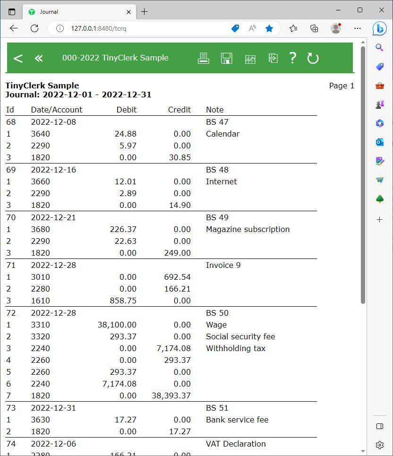Open a new browser tab
Screen dimensions: 393x456
[x=145, y=12]
